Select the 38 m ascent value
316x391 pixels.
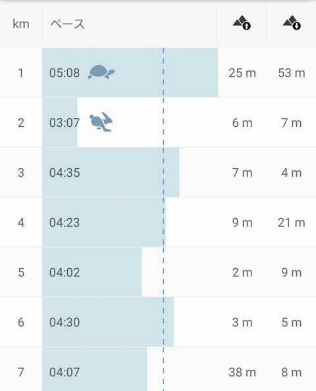[x=242, y=373]
